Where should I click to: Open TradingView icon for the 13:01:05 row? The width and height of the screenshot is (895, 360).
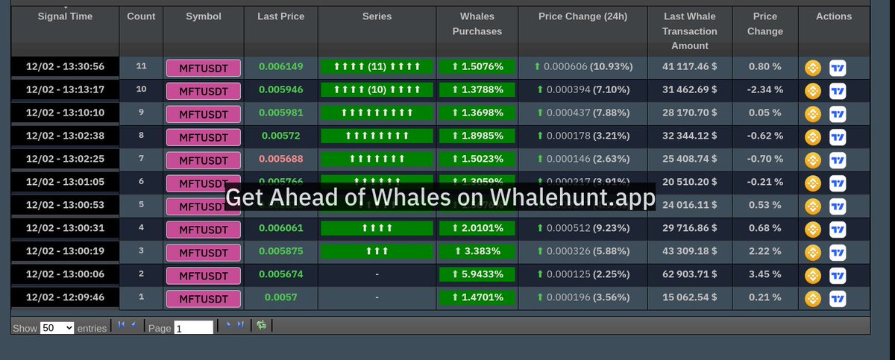click(838, 183)
